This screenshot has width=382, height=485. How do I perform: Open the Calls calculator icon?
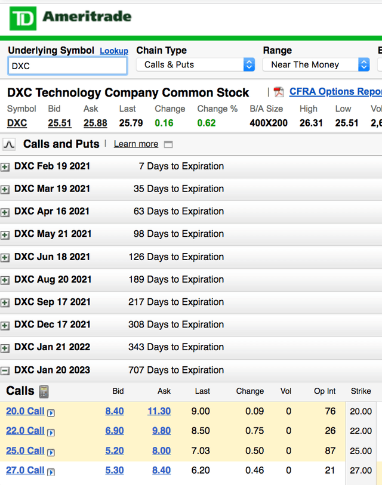(x=44, y=391)
